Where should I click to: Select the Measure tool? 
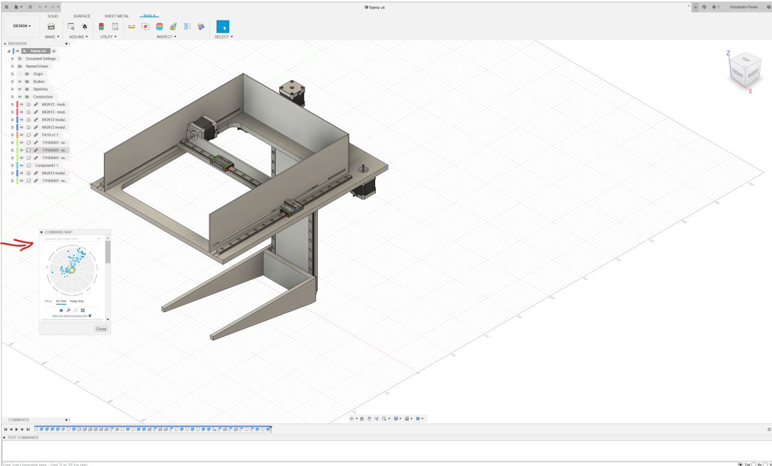131,27
